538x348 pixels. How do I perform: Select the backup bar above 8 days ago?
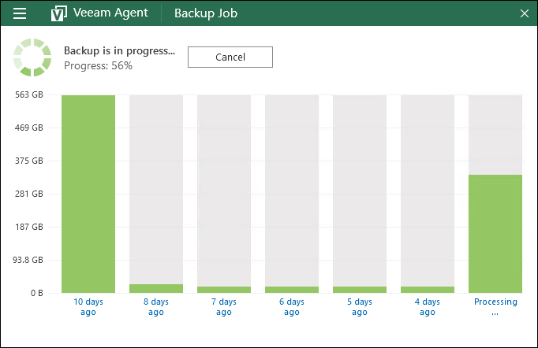(156, 288)
